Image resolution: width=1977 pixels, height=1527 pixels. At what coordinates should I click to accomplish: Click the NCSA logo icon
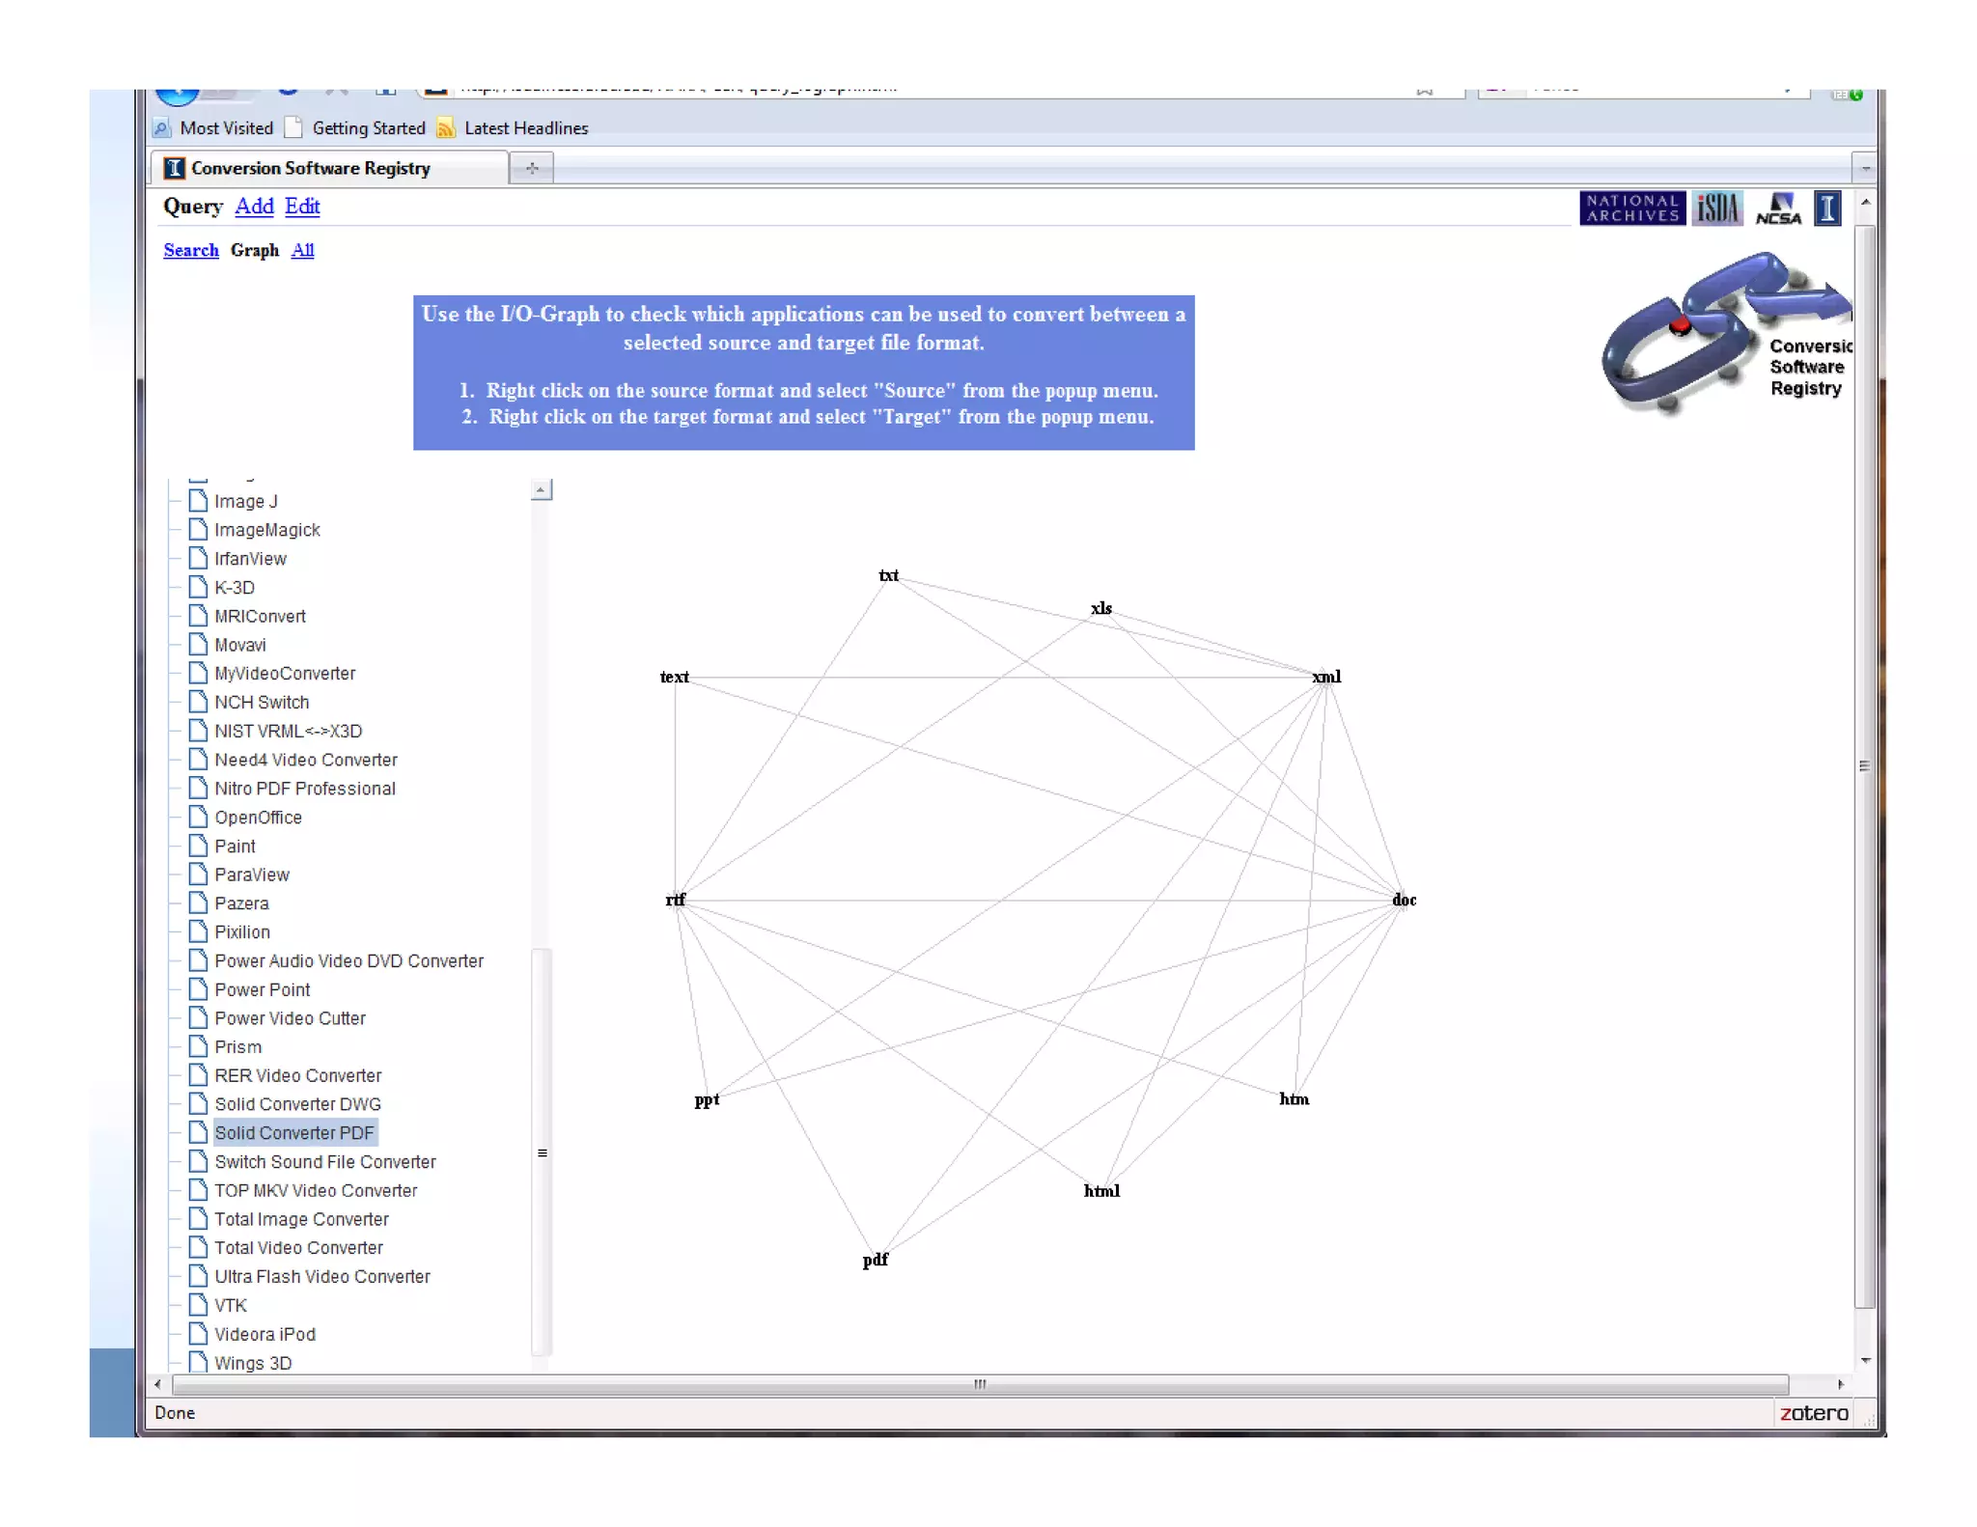click(1778, 208)
